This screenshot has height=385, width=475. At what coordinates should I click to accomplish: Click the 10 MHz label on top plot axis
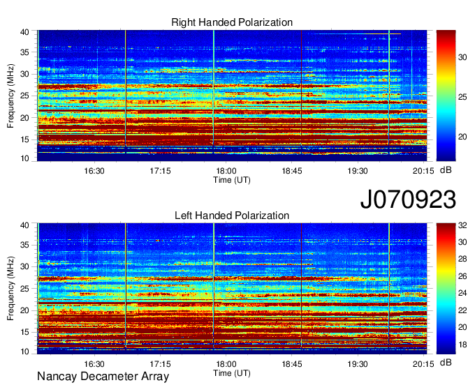pyautogui.click(x=24, y=158)
